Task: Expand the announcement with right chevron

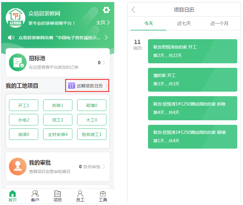Action: 106,38
